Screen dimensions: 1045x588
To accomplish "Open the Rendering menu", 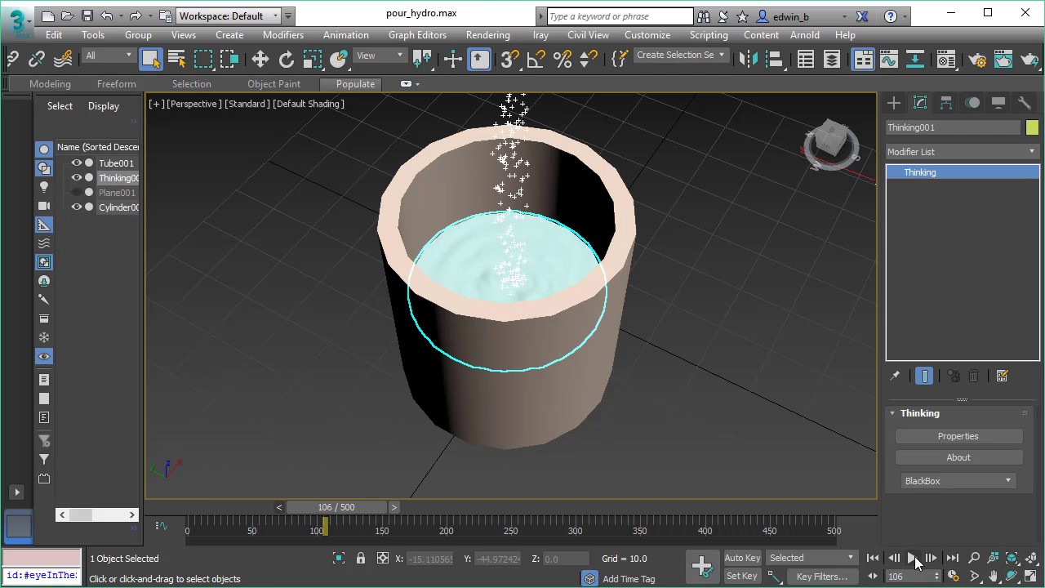I will (x=487, y=35).
